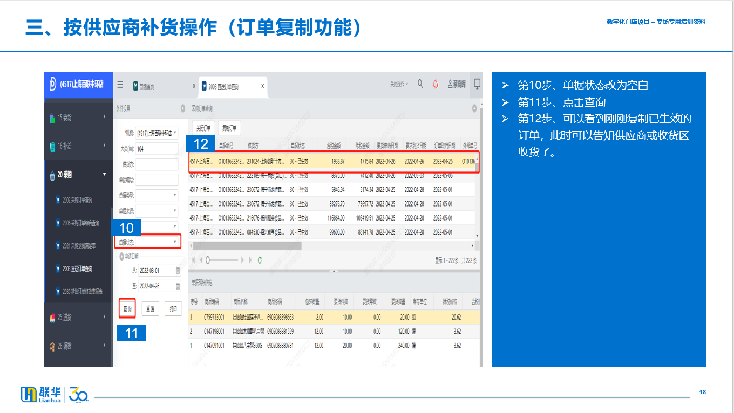
Task: Expand the 15 要货 sidebar menu
Action: tap(78, 117)
